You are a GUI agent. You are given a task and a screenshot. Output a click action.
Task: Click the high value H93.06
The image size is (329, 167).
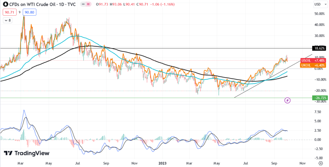[x=116, y=4]
